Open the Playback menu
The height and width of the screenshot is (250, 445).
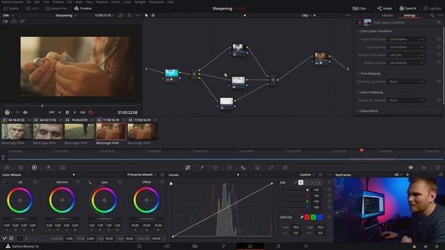pos(102,2)
